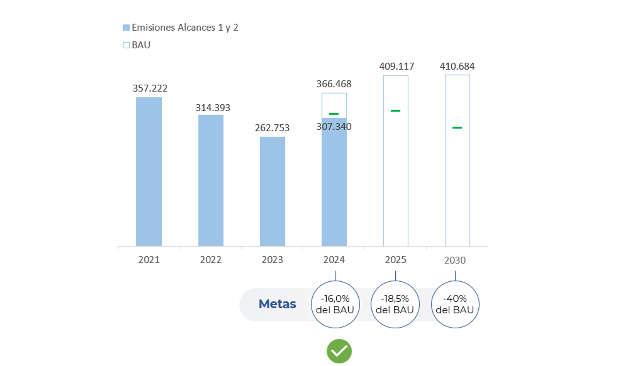The image size is (633, 366).
Task: Click the Emisiones Alcances 1 y 2 legend text
Action: coord(185,28)
